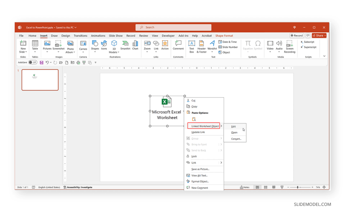Open the Zoom insert tool
The image size is (345, 213).
click(x=147, y=47)
